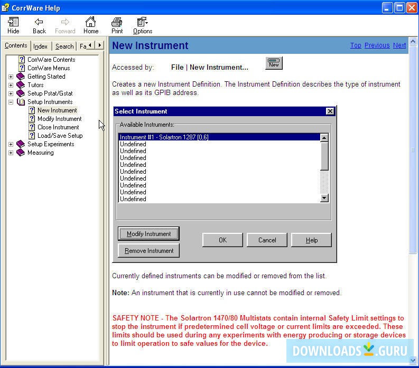Follow the Top link
The height and width of the screenshot is (368, 419).
coord(356,45)
